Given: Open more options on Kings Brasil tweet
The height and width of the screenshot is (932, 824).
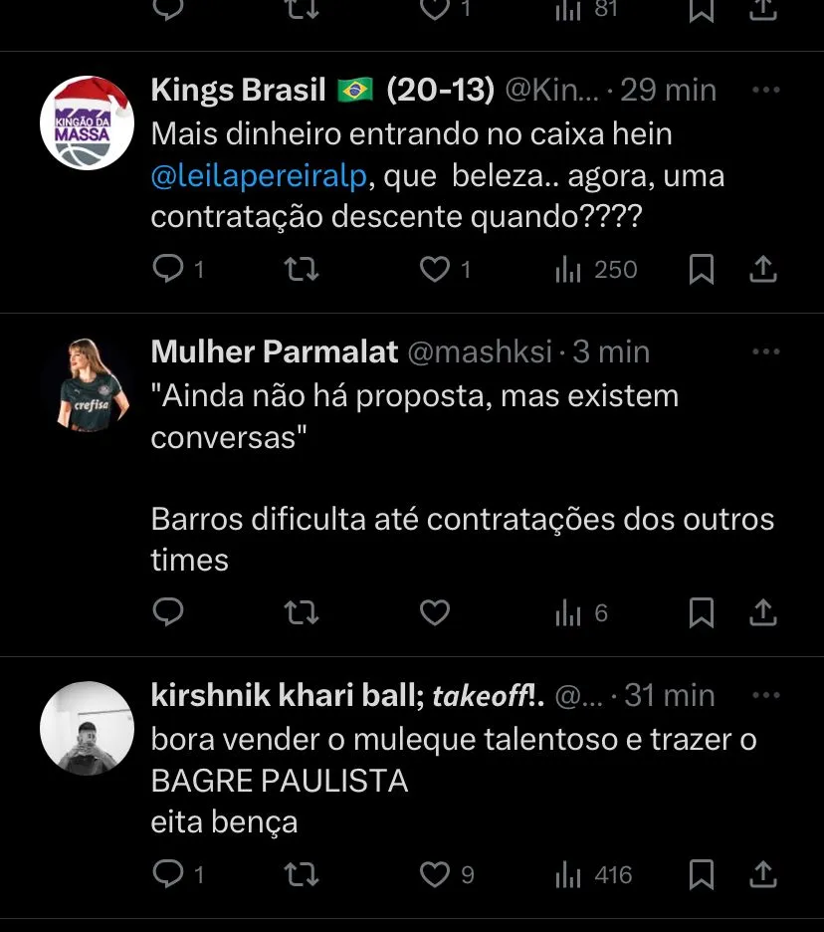Looking at the screenshot, I should tap(765, 90).
